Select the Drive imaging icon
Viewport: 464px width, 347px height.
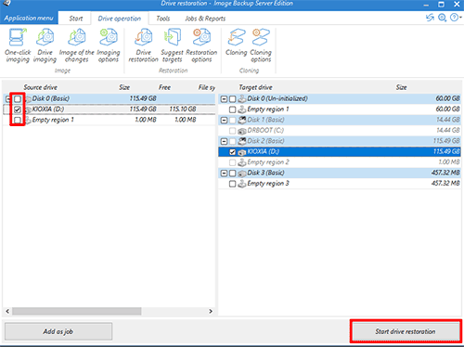coord(45,45)
